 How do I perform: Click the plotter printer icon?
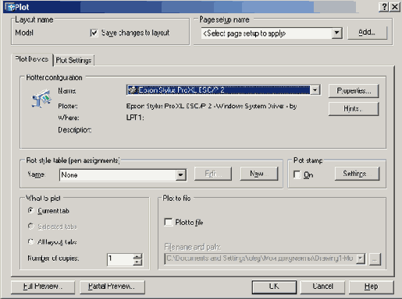coord(41,99)
